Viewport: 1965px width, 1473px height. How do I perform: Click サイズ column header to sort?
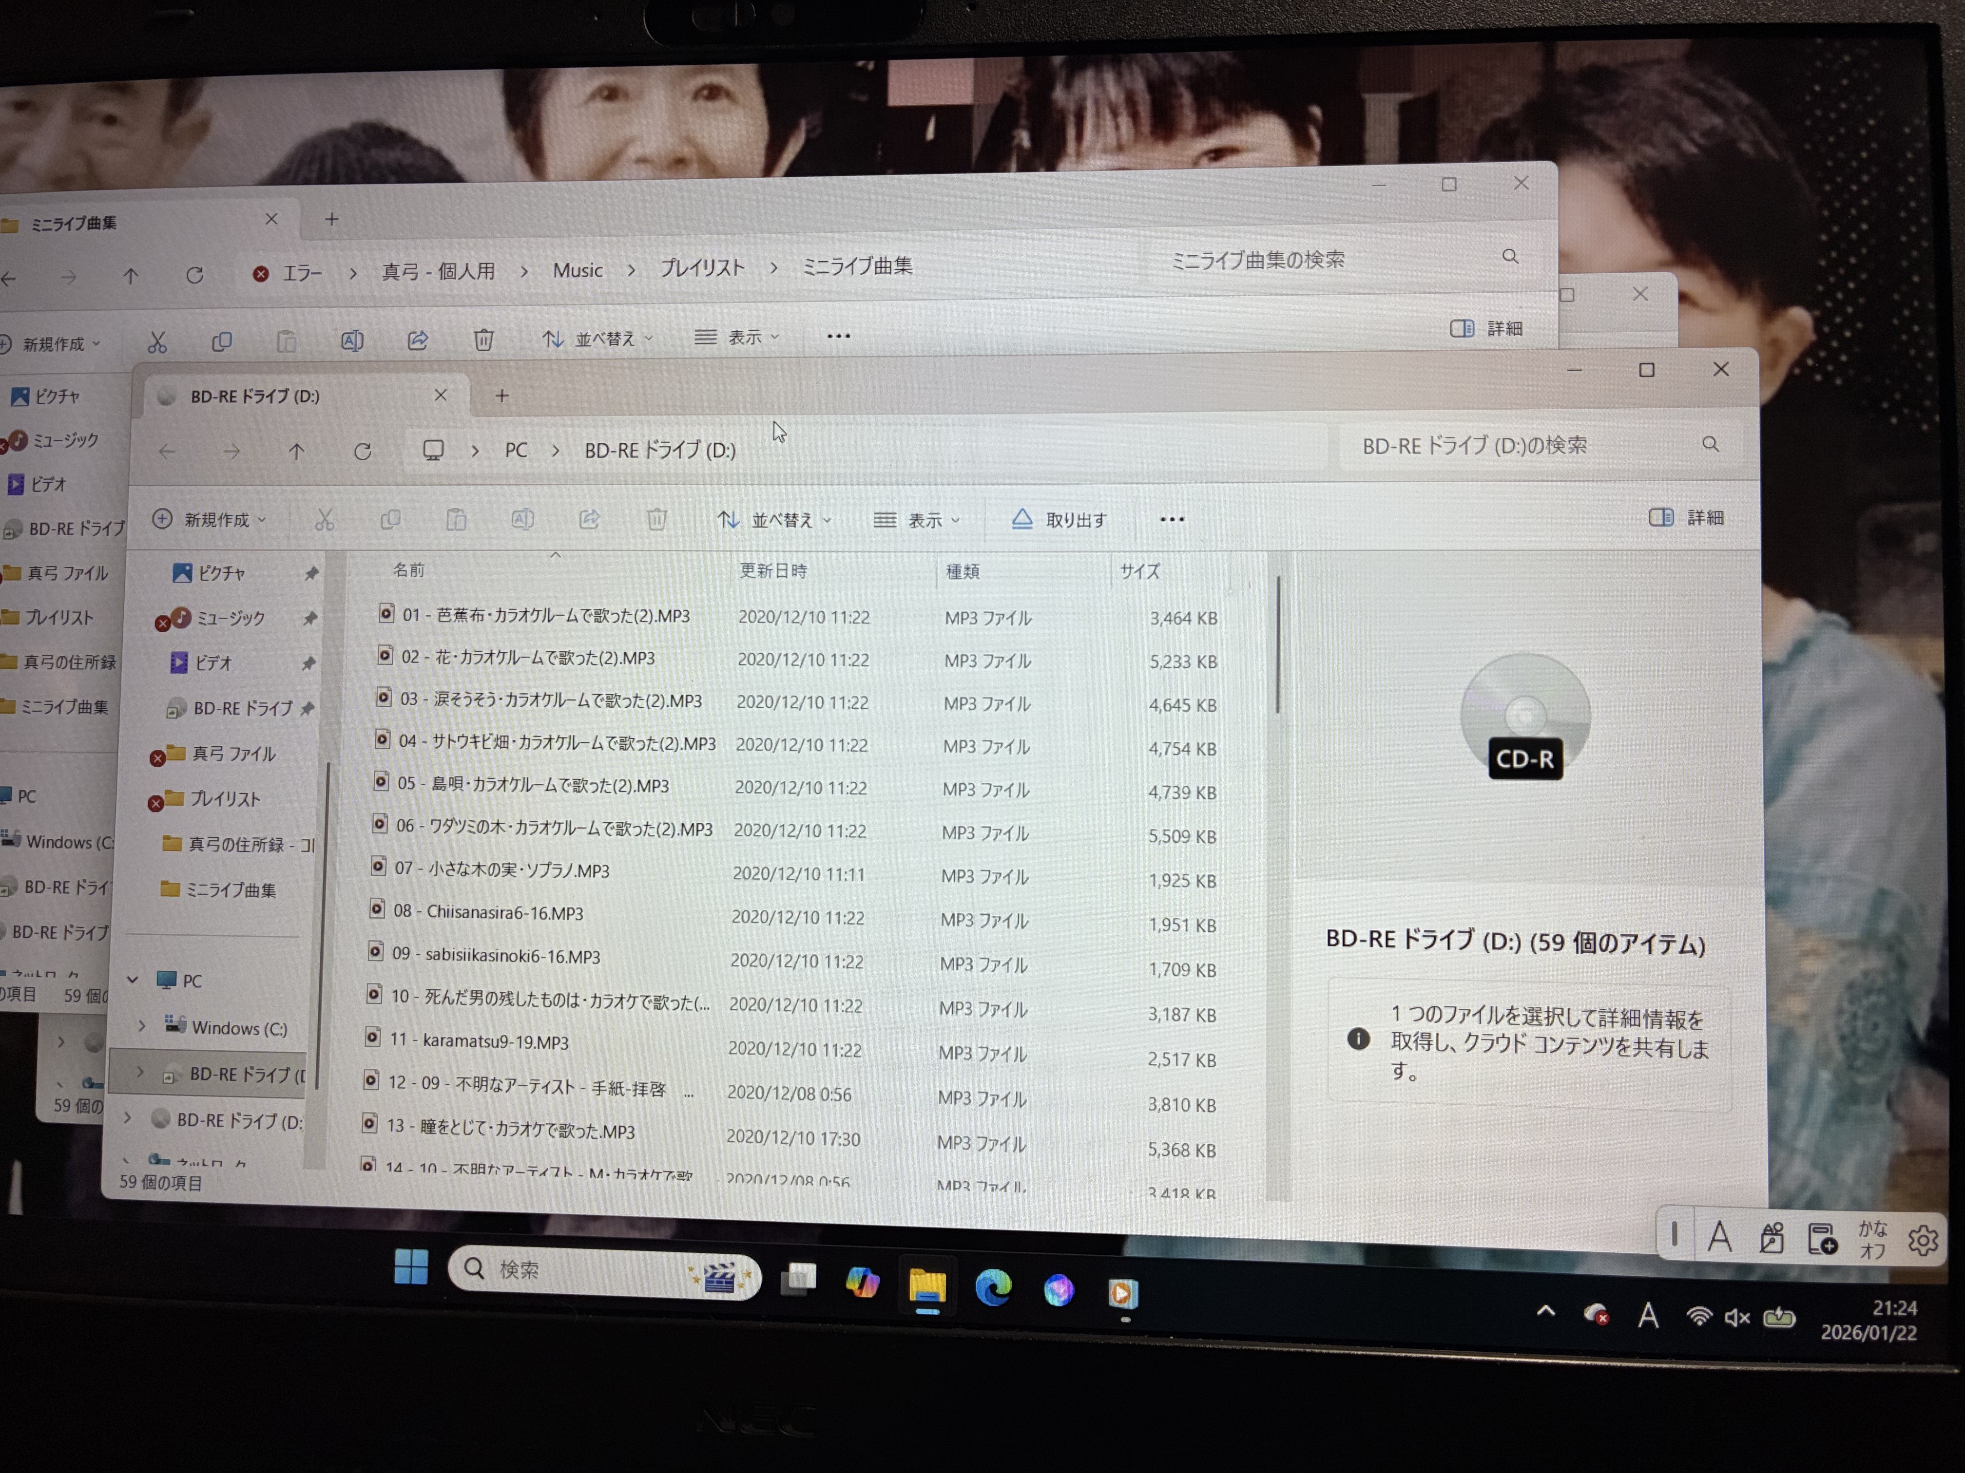1140,572
